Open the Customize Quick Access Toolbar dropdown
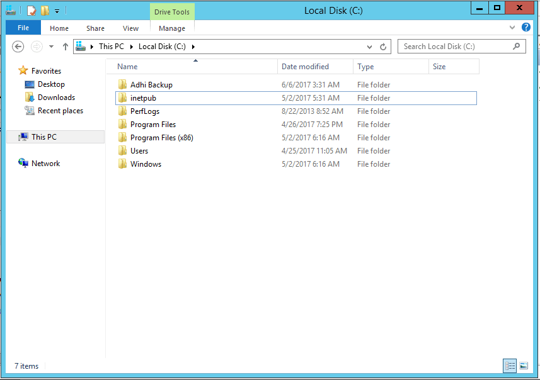Viewport: 540px width, 380px height. [57, 11]
